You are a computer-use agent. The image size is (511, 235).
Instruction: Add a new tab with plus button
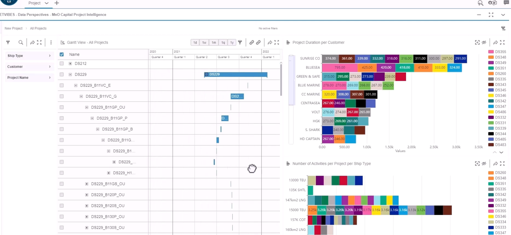[57, 3]
